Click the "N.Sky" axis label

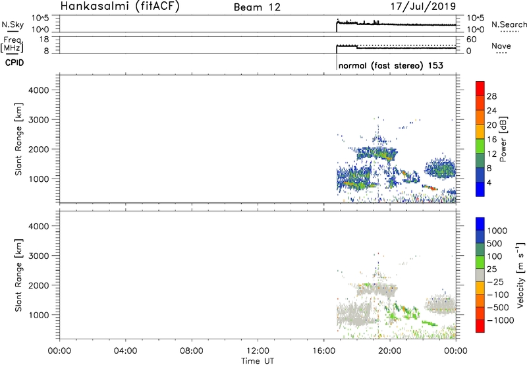pyautogui.click(x=13, y=24)
